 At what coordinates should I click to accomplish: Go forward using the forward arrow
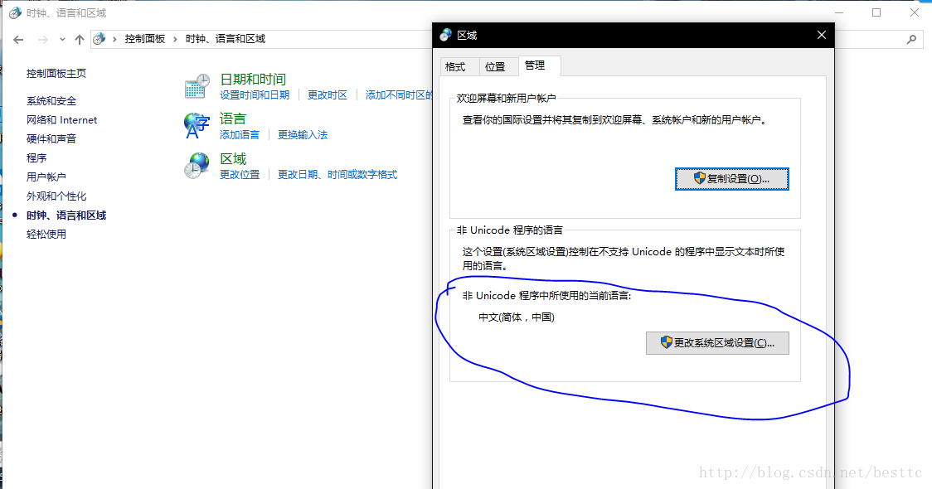coord(43,39)
